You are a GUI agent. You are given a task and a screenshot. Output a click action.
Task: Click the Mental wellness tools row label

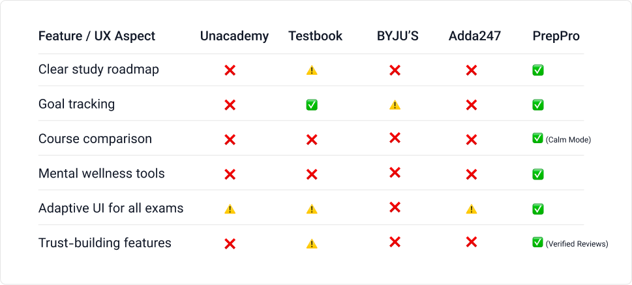click(x=102, y=174)
